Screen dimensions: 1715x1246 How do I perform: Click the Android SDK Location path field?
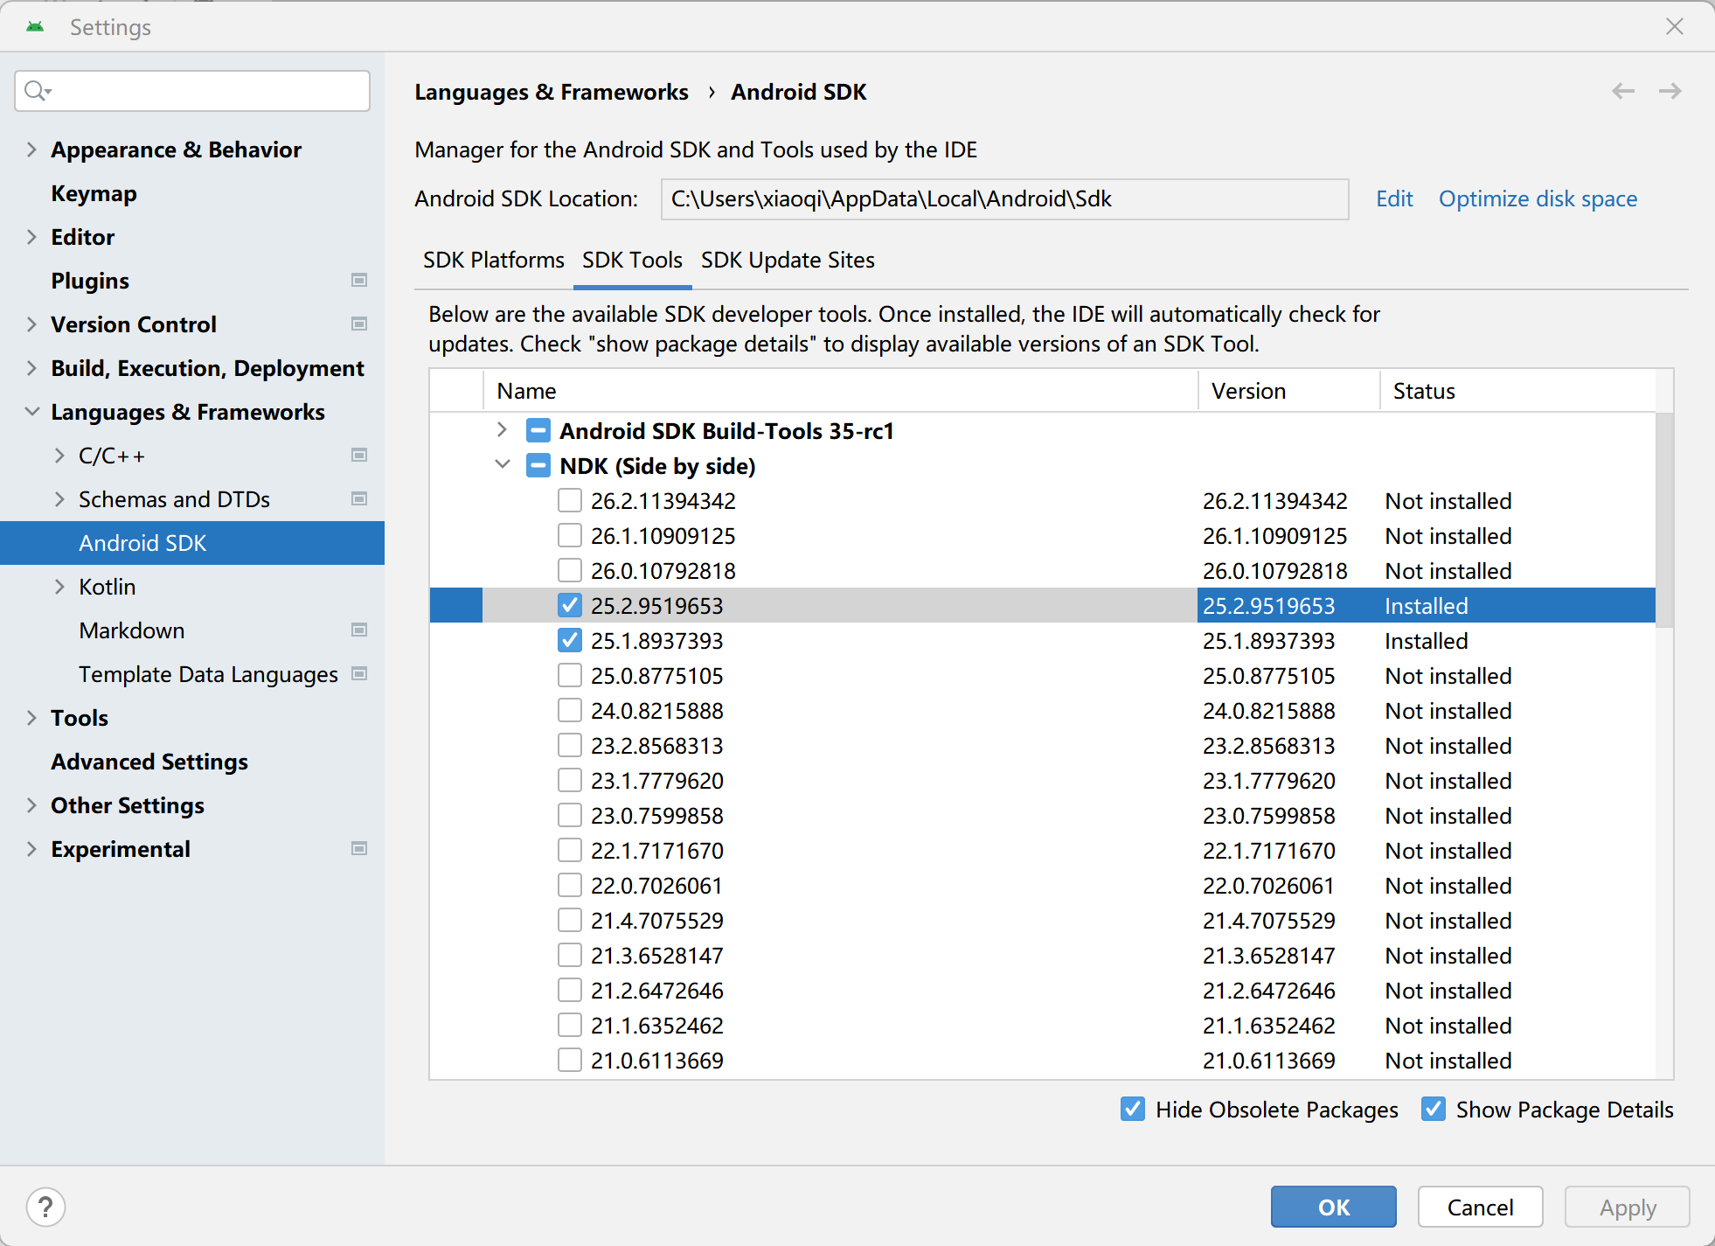[x=1004, y=199]
